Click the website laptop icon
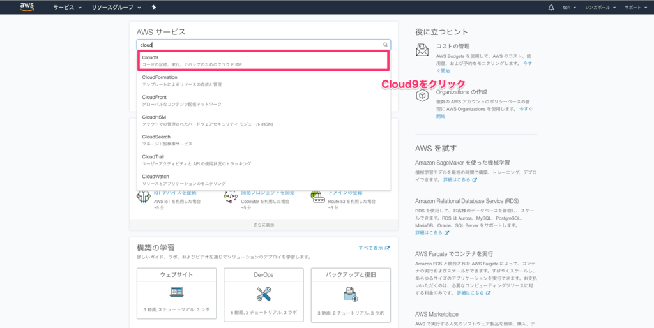654x328 pixels. (176, 292)
